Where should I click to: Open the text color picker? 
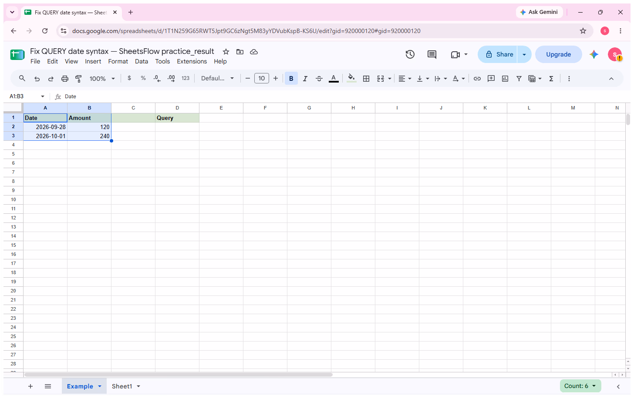pos(334,79)
